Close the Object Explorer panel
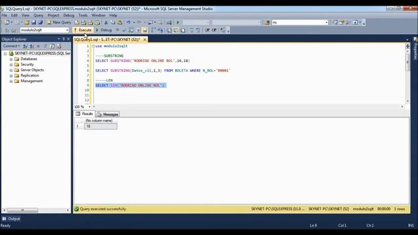Screen dimensions: 418x235 68,39
